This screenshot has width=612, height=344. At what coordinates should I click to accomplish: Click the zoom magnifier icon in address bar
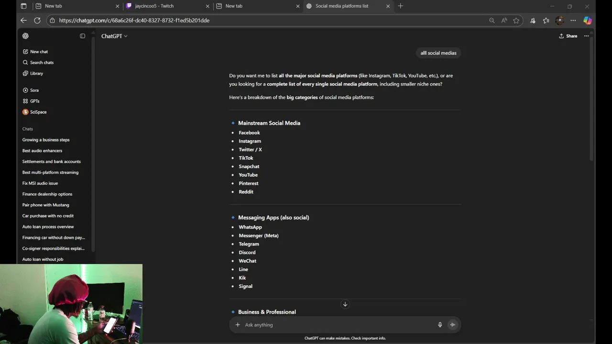pyautogui.click(x=492, y=21)
